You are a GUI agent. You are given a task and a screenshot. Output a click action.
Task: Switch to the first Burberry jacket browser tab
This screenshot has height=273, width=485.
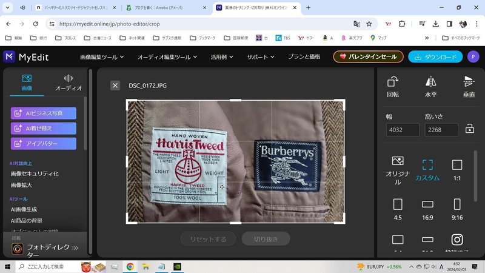click(x=75, y=8)
